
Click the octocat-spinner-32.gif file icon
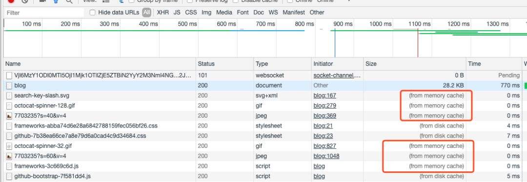click(9, 146)
